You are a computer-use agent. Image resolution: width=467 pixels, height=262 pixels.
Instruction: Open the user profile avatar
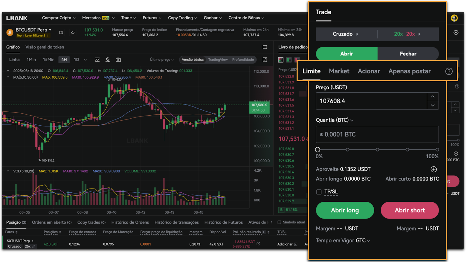(454, 18)
